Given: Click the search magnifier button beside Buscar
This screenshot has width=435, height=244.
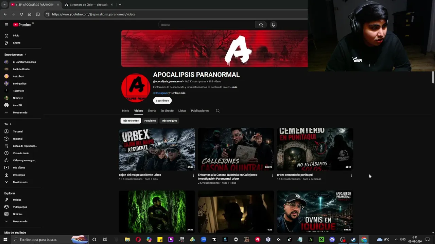Looking at the screenshot, I should pyautogui.click(x=261, y=25).
